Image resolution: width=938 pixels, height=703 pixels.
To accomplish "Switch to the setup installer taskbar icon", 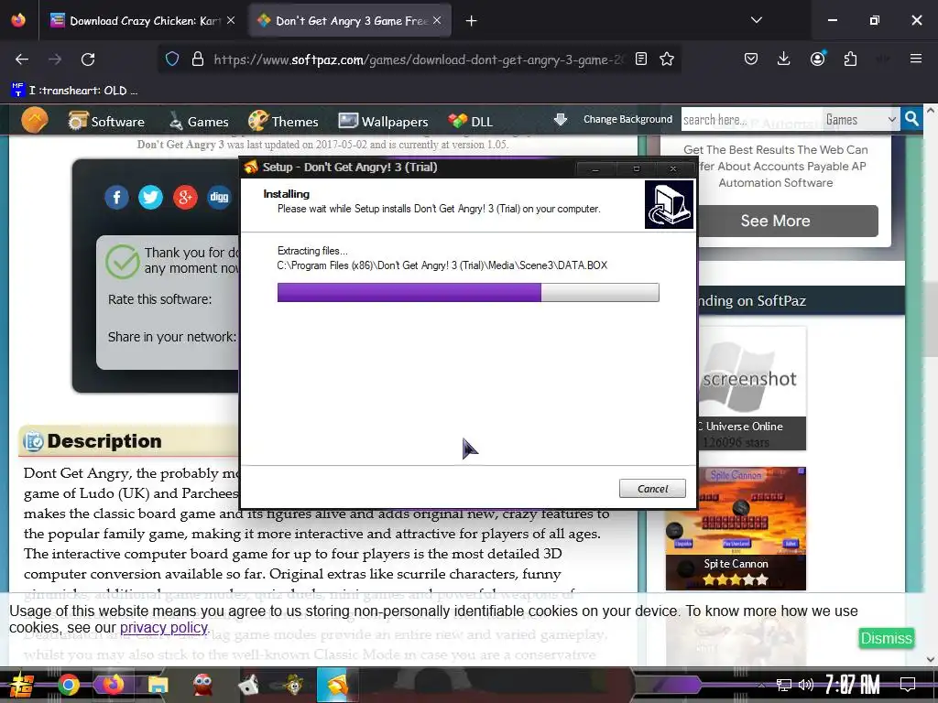I will click(337, 685).
